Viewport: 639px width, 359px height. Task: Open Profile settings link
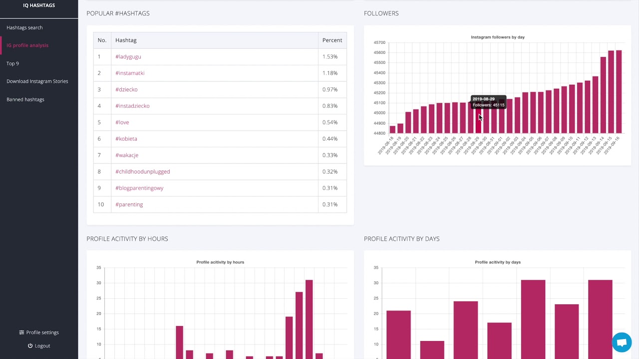pyautogui.click(x=42, y=333)
